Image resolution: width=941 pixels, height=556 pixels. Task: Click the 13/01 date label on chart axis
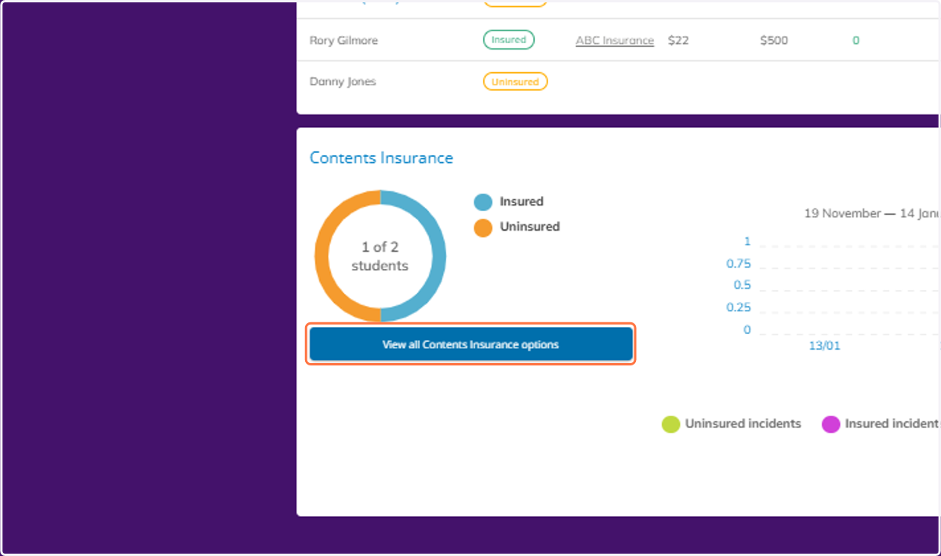824,346
